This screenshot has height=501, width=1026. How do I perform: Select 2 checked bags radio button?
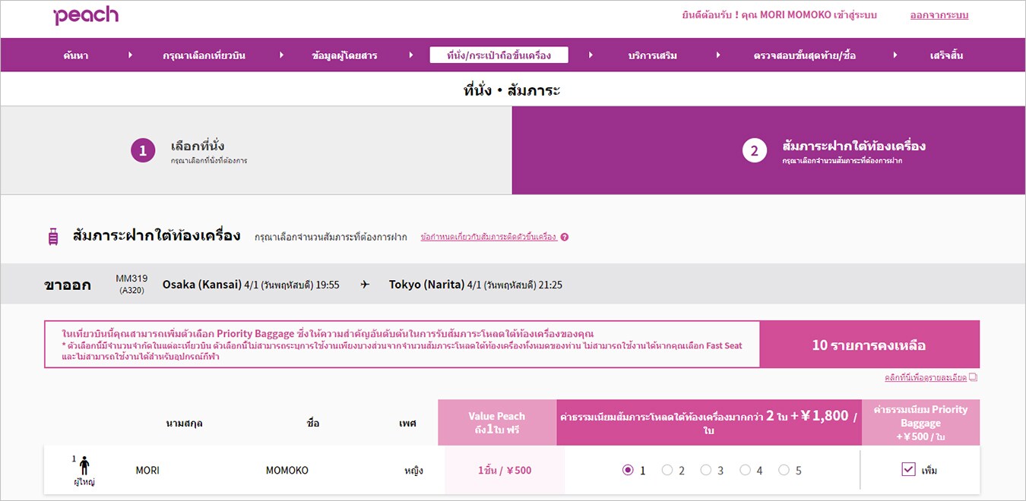point(667,470)
